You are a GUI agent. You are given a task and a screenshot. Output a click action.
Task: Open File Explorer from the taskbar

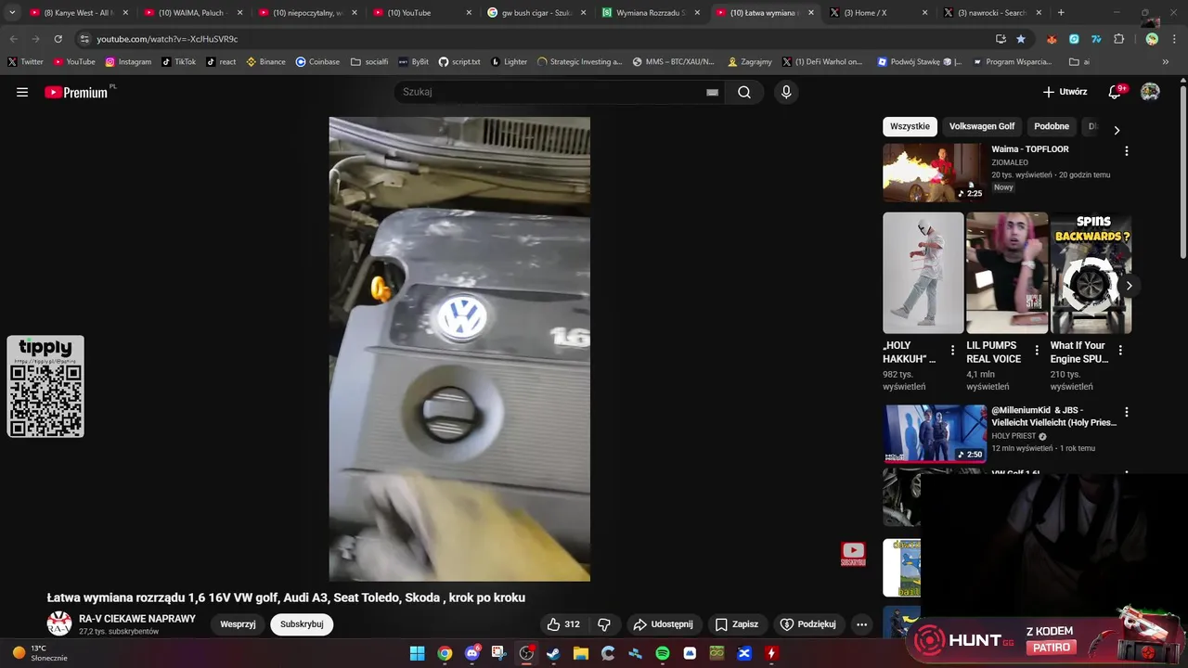(x=581, y=653)
